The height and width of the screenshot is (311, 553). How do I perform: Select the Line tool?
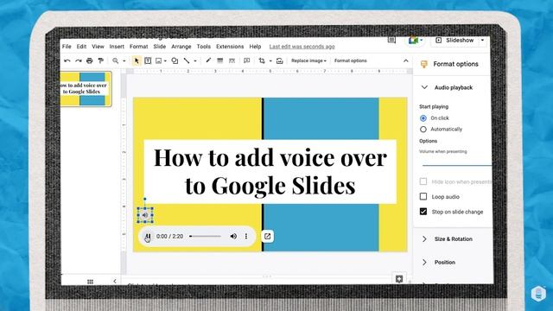(187, 60)
